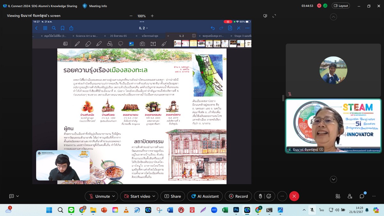Zoom in shared screen with plus button
This screenshot has width=384, height=216.
152,16
